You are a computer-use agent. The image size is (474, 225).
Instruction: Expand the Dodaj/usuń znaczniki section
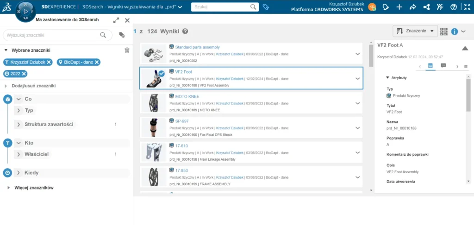pos(6,86)
